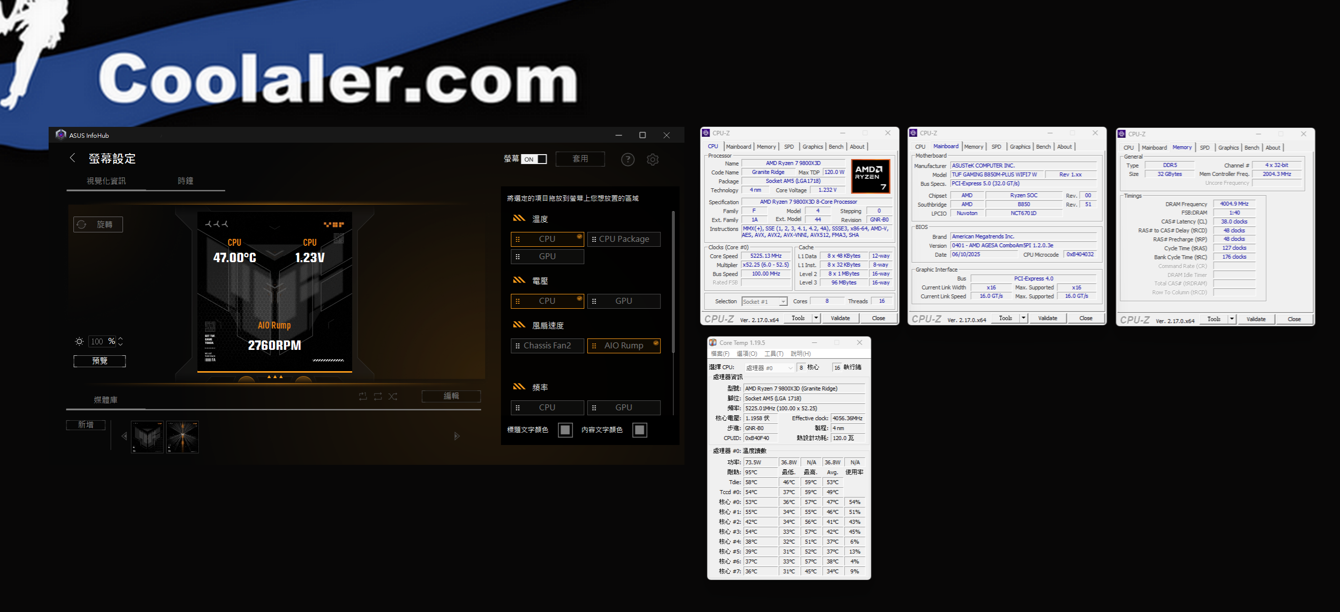This screenshot has height=612, width=1340.
Task: Open the 工具(T) menu in Core Temp
Action: [774, 354]
